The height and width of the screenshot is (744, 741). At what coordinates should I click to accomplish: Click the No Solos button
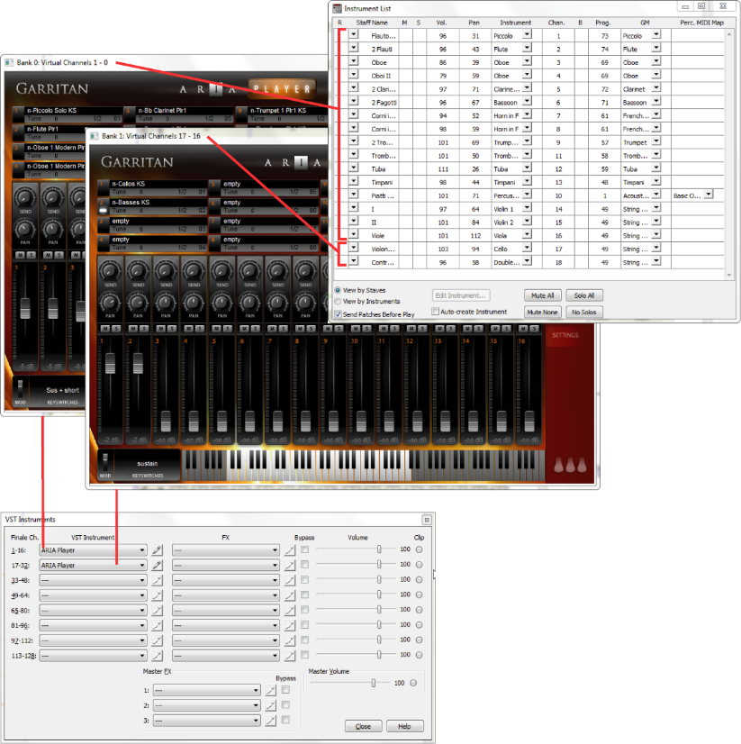pos(585,312)
